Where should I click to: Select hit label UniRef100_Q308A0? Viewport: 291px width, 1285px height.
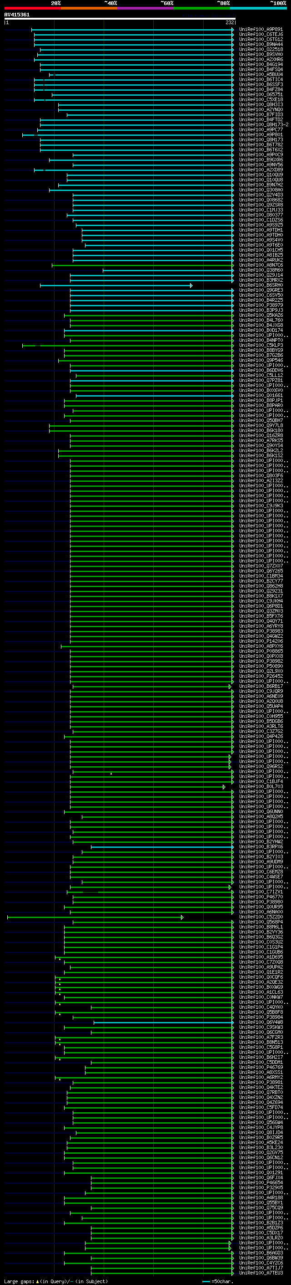[x=261, y=190]
